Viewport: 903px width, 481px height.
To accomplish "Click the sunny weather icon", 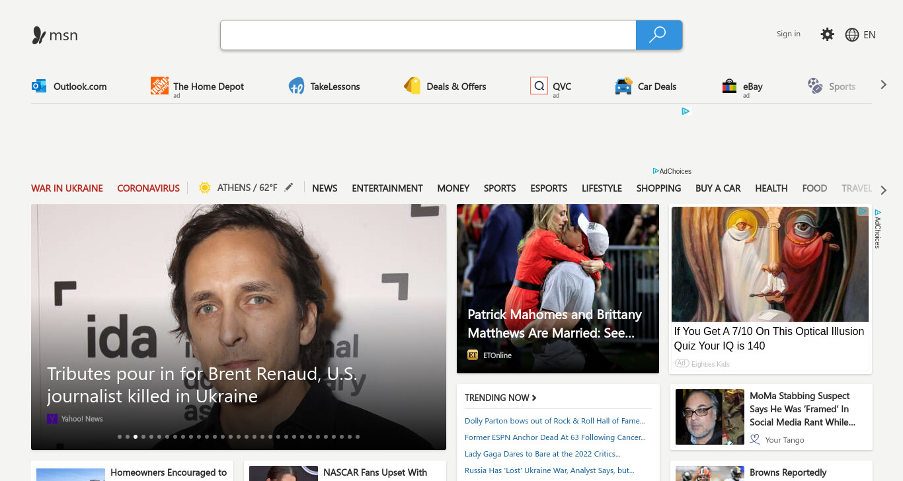I will pyautogui.click(x=205, y=188).
